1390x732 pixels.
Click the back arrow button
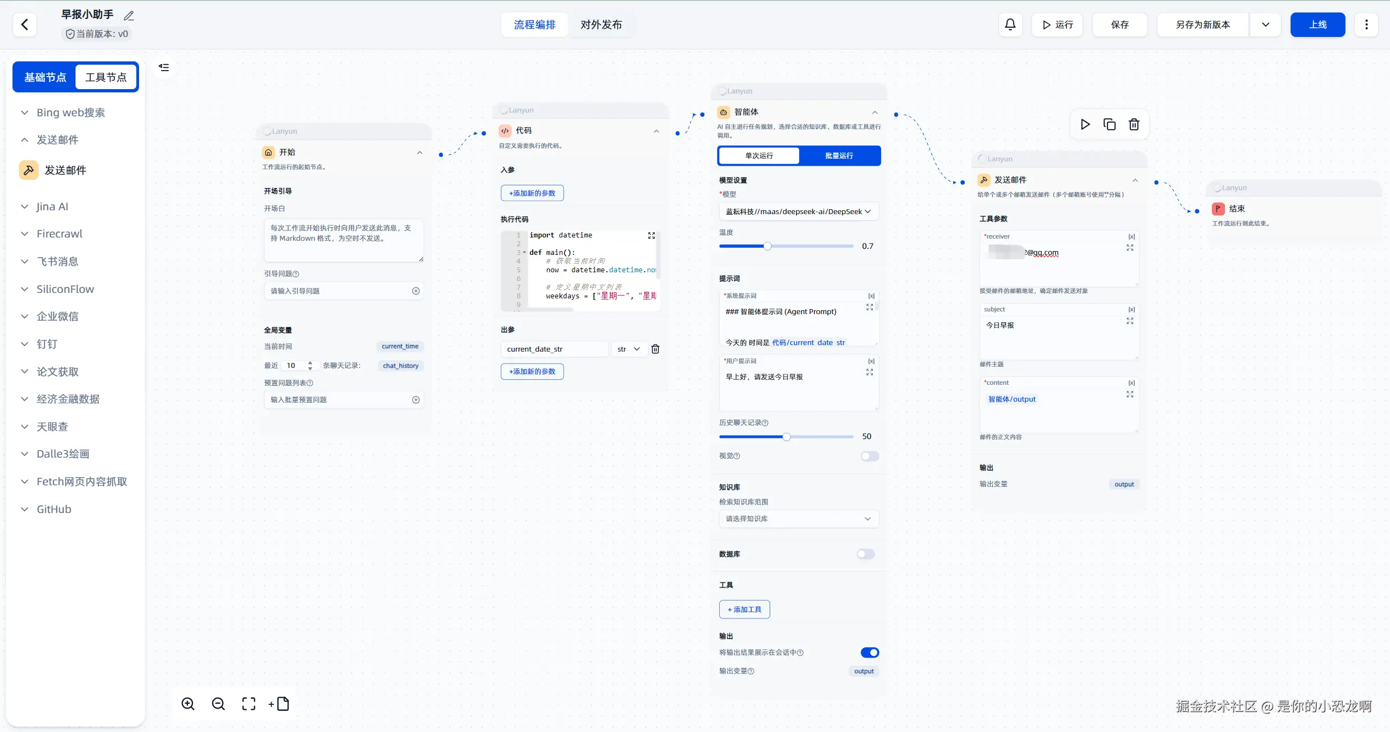click(x=24, y=24)
